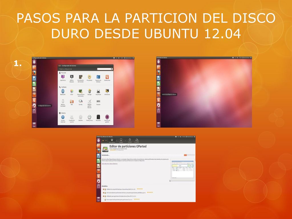Open the Impresión settings icon
The height and width of the screenshot is (219, 292).
[x=98, y=92]
